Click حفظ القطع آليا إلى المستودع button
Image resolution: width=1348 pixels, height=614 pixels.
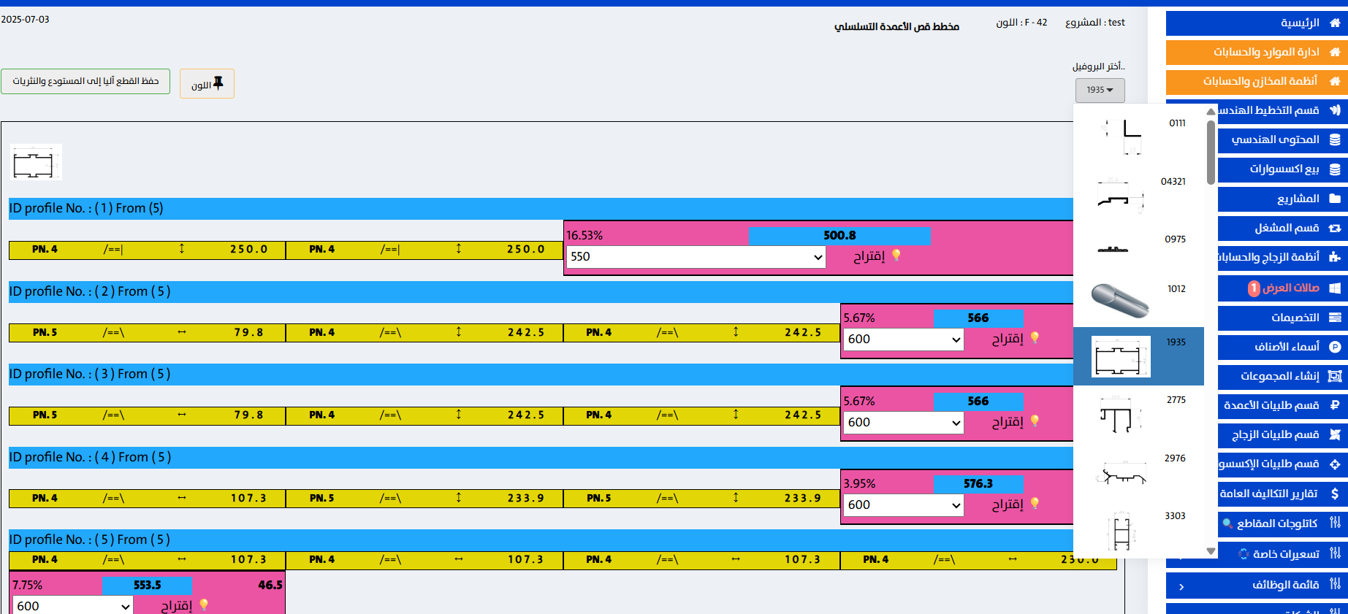tap(85, 81)
